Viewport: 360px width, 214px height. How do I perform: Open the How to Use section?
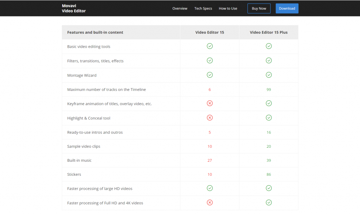(x=228, y=8)
